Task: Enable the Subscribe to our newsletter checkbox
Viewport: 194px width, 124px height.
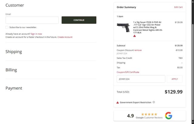Action: pos(7,27)
